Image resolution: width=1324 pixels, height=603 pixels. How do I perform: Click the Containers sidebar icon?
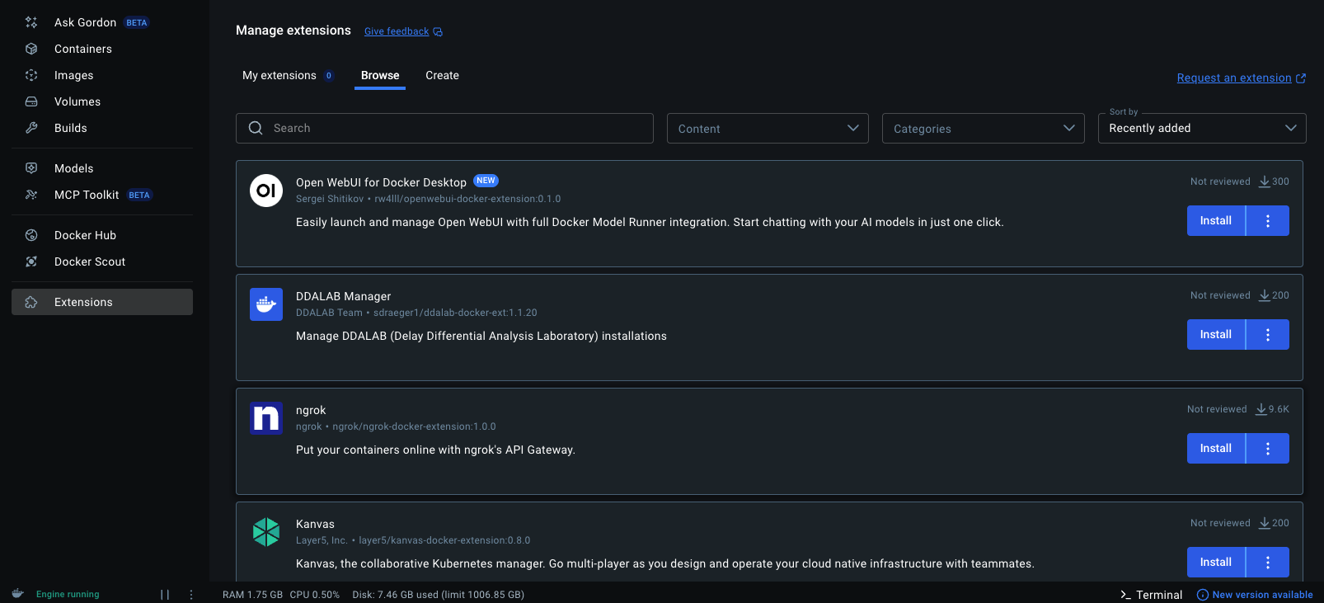coord(31,49)
